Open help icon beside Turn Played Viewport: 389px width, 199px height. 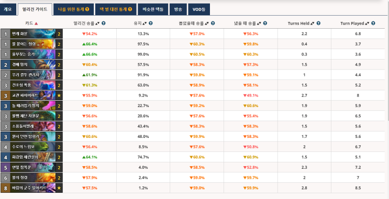point(373,24)
